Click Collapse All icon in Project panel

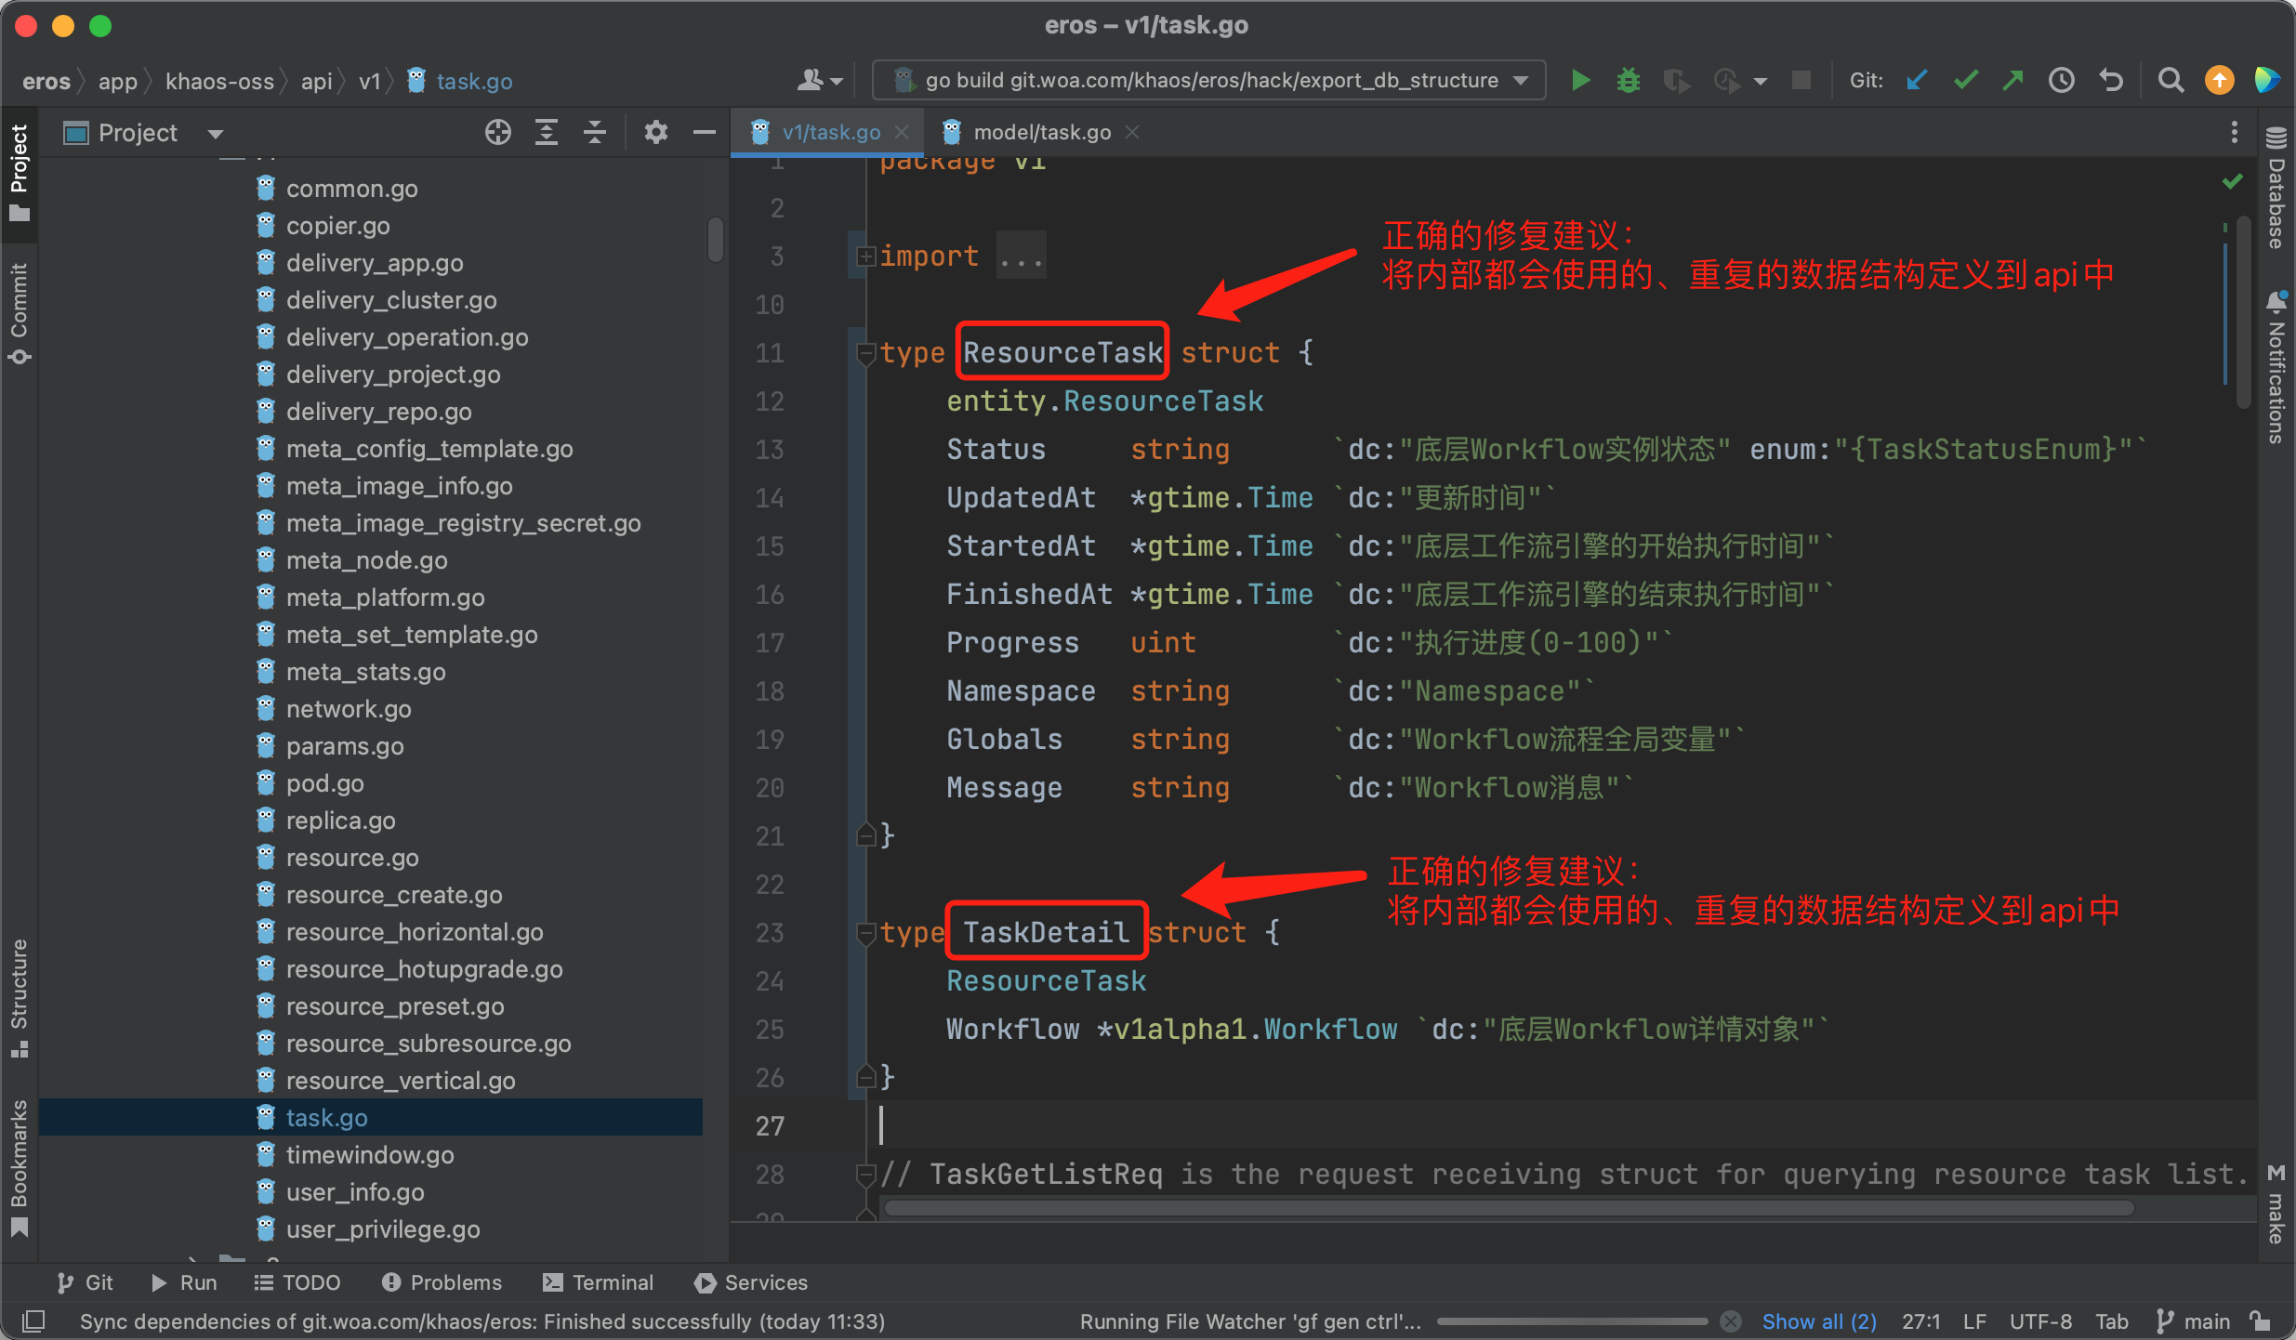[x=595, y=133]
